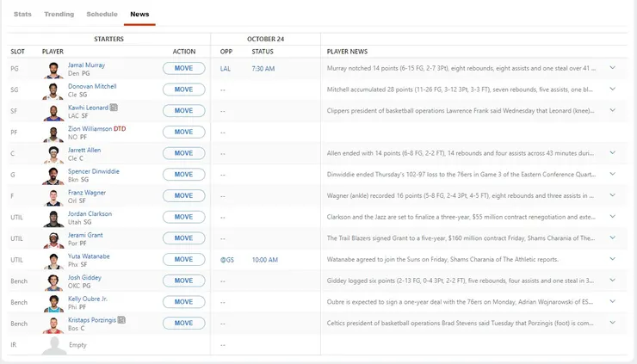Move Josh Giddey from the bench

(183, 281)
